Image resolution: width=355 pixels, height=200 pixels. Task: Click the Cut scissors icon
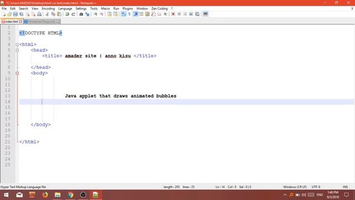pos(47,14)
